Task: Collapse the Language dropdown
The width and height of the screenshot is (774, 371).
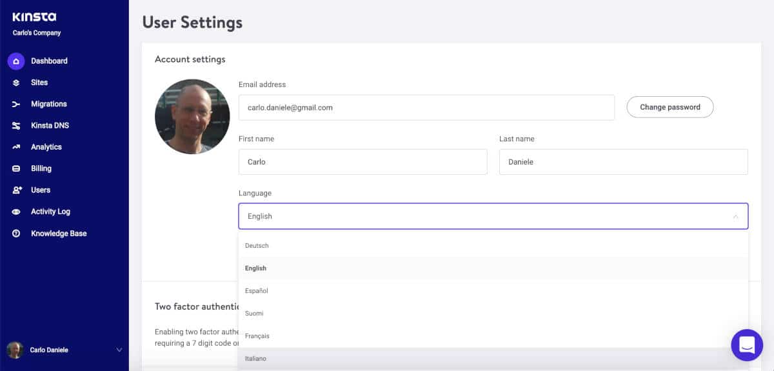Action: [x=735, y=217]
